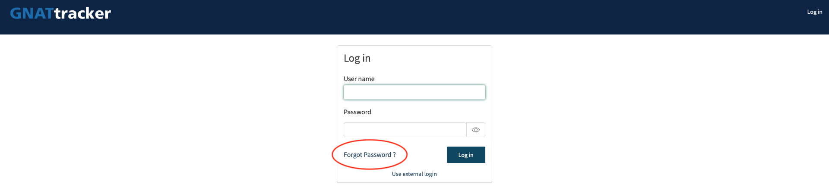Choose Use external login link

point(414,174)
